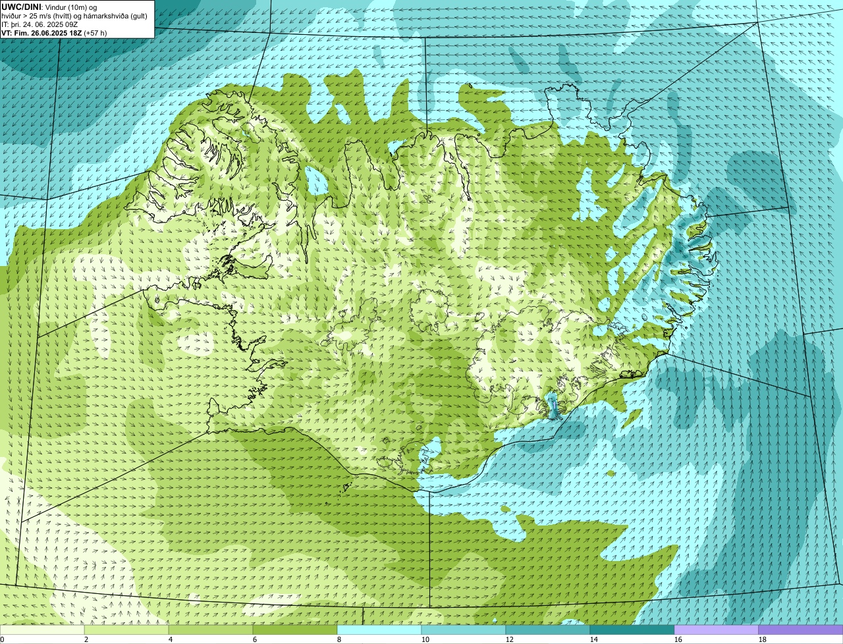
Task: Click the 'hviður > 25 m/s (hvítt)' description line
Action: pyautogui.click(x=74, y=16)
